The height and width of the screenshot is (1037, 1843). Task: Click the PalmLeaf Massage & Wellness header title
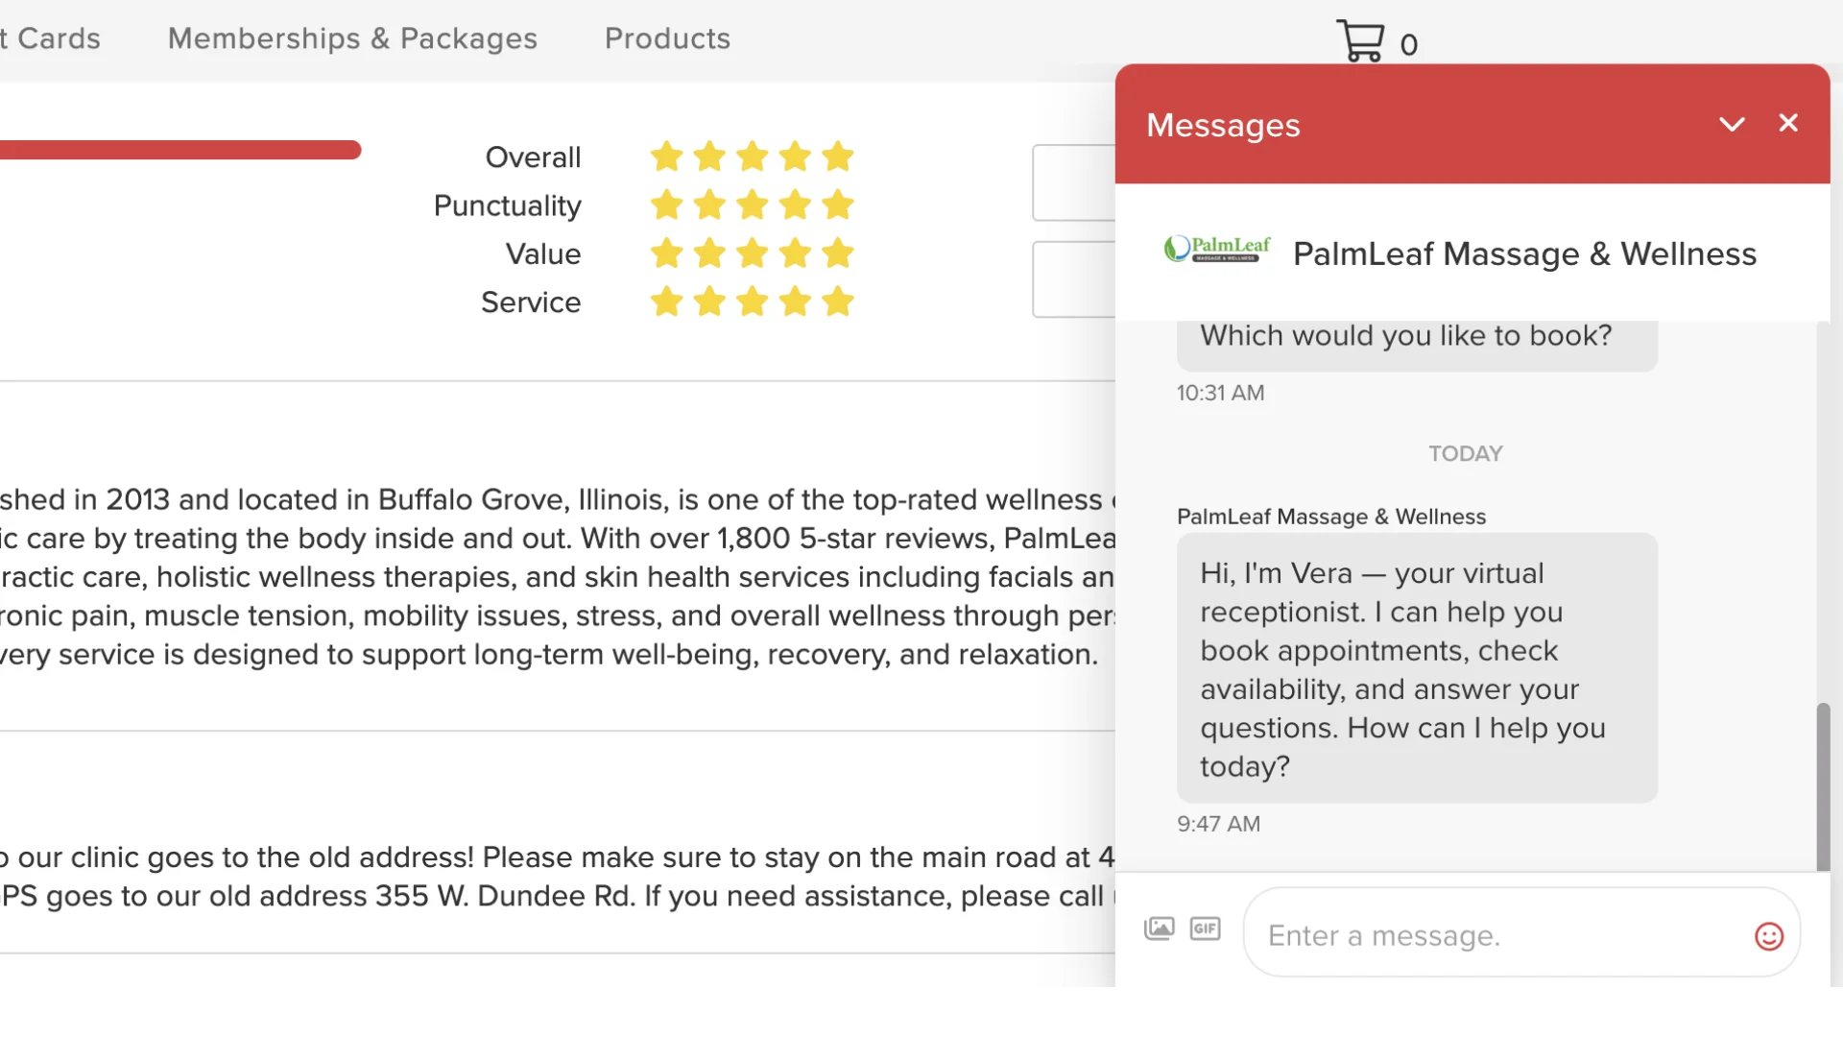click(1524, 254)
